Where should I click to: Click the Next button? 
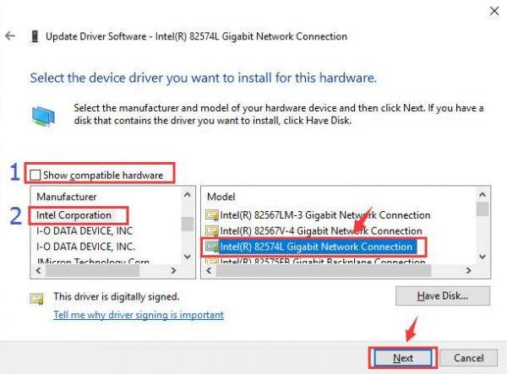pos(403,358)
